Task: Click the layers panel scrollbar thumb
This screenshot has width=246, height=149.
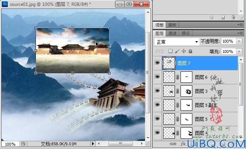Action: [x=240, y=84]
